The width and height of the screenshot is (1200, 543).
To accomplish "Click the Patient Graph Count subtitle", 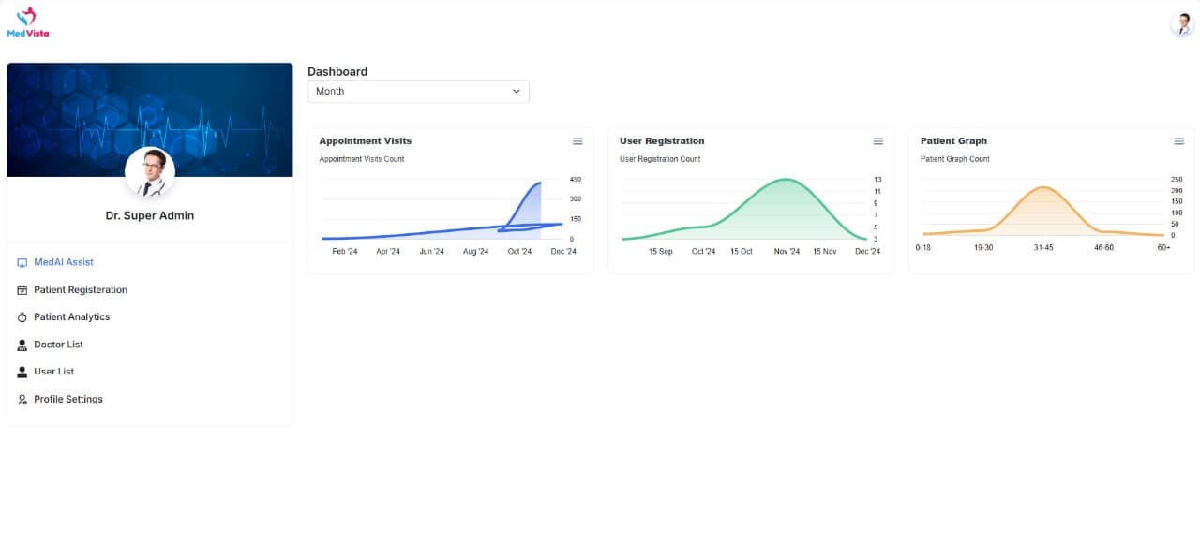I will point(955,159).
